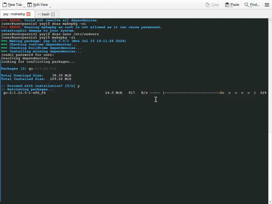Click 'doas makepkg -si' command text
272x204 pixels.
[x=69, y=24]
